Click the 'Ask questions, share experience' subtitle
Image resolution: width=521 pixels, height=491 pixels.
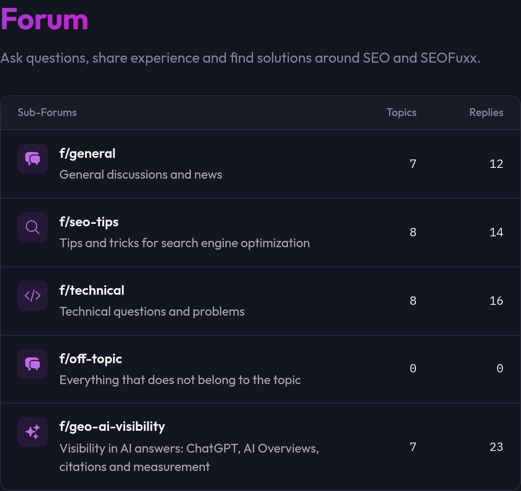[x=240, y=58]
